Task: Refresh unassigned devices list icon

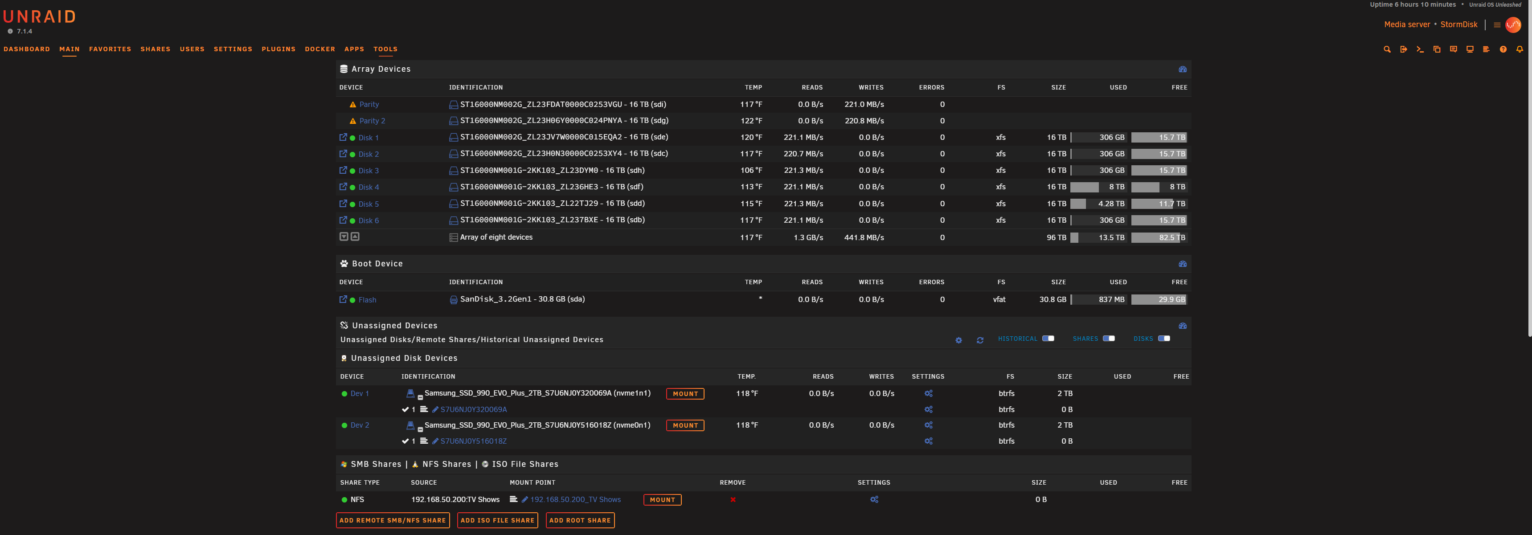Action: pos(979,341)
